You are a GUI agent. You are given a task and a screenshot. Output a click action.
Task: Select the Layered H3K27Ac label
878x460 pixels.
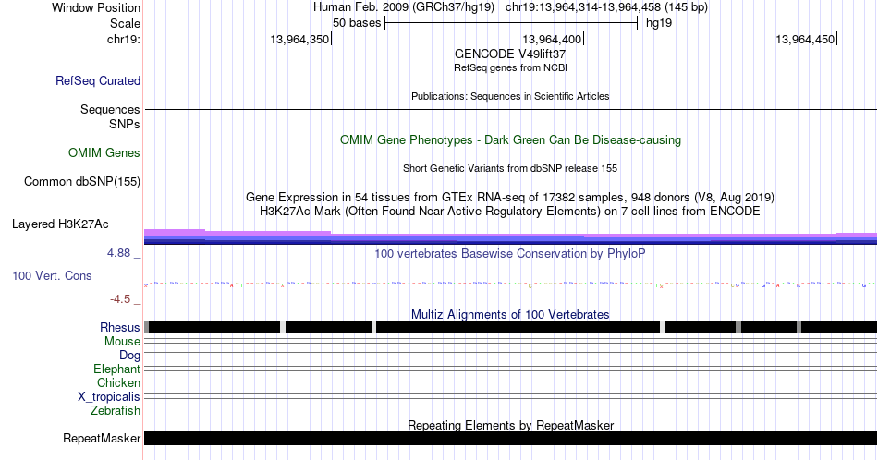pyautogui.click(x=60, y=224)
